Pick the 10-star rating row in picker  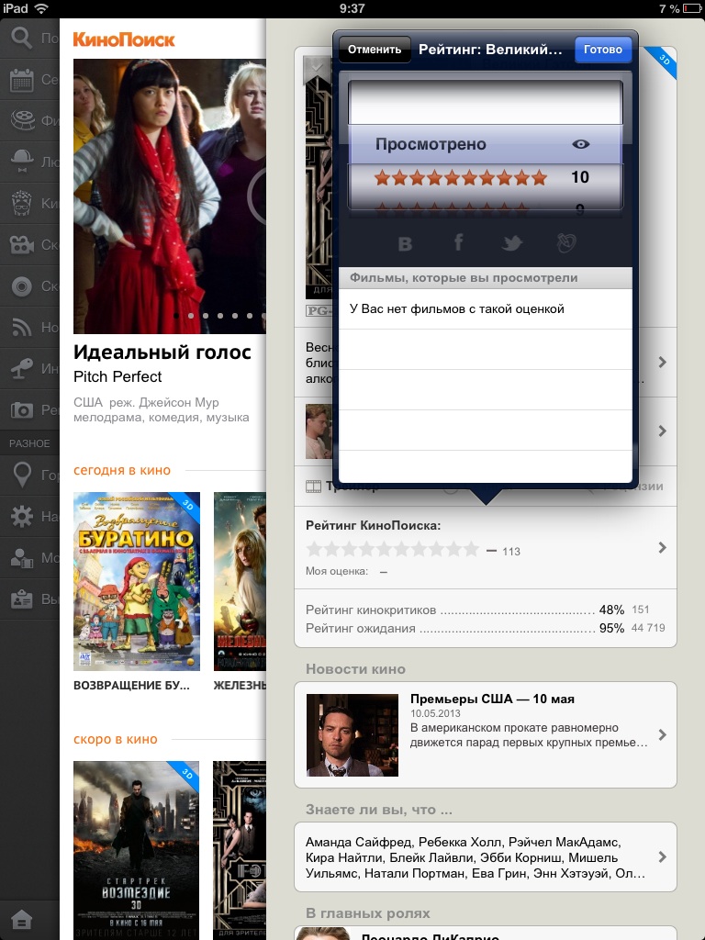click(485, 177)
